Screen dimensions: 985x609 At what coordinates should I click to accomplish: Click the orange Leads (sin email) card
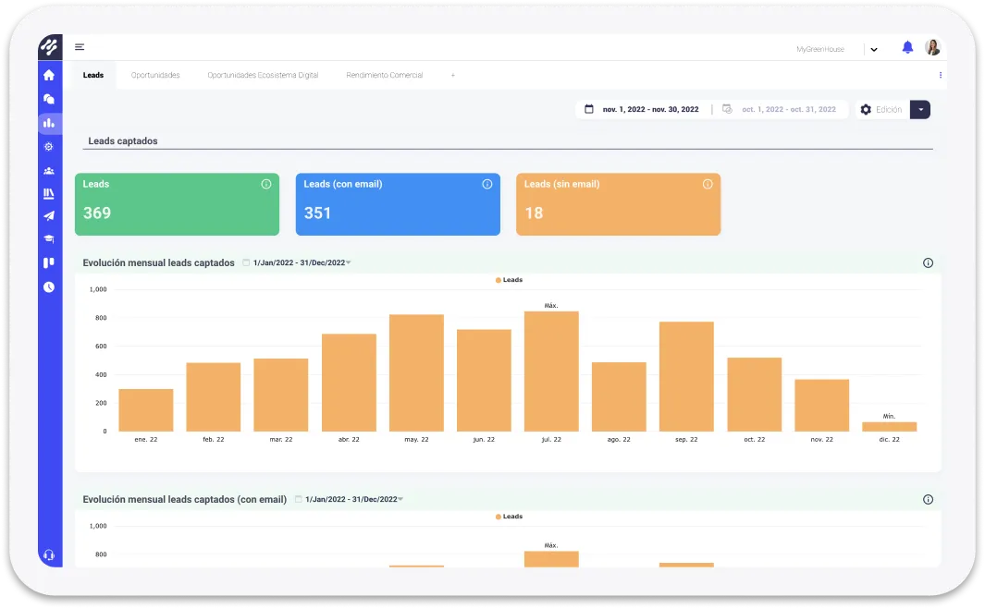[x=618, y=204]
